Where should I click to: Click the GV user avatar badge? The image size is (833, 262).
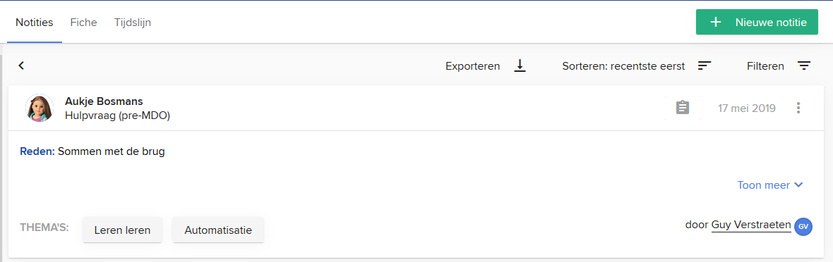click(x=803, y=227)
